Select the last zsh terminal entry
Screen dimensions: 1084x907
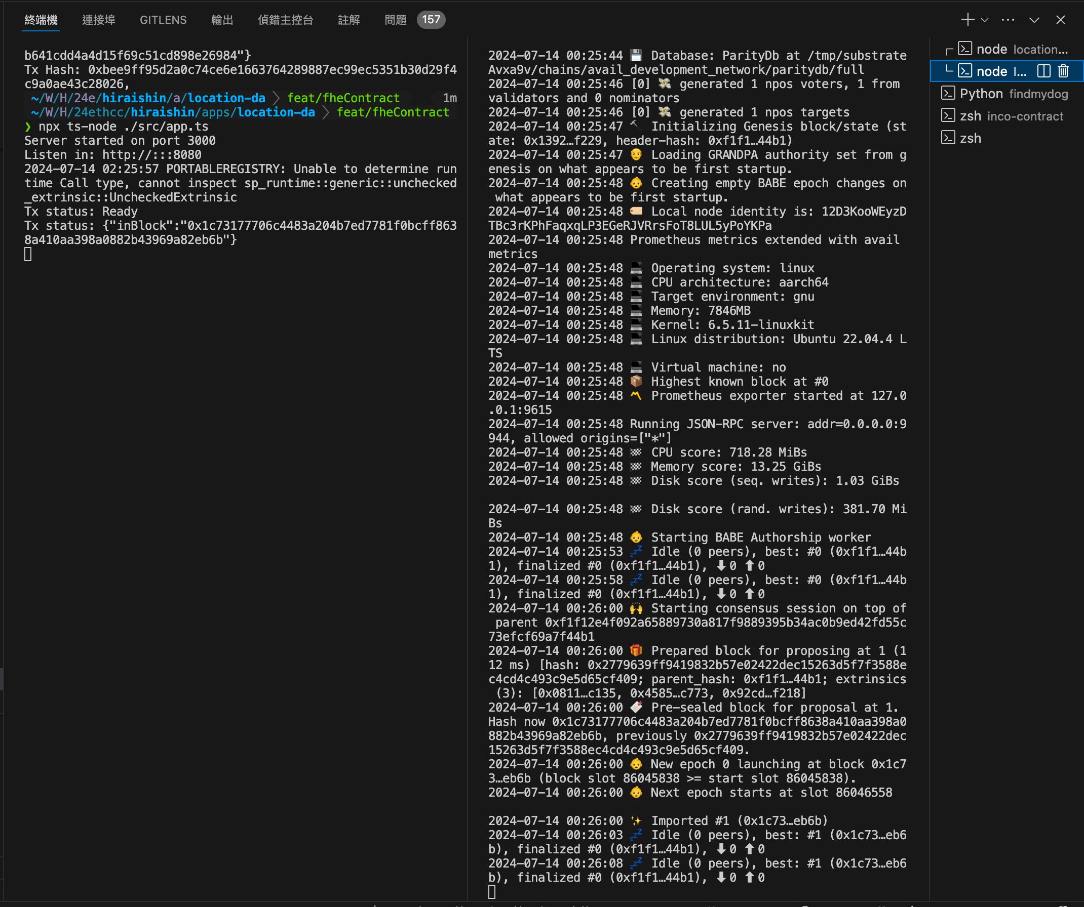click(x=1006, y=138)
